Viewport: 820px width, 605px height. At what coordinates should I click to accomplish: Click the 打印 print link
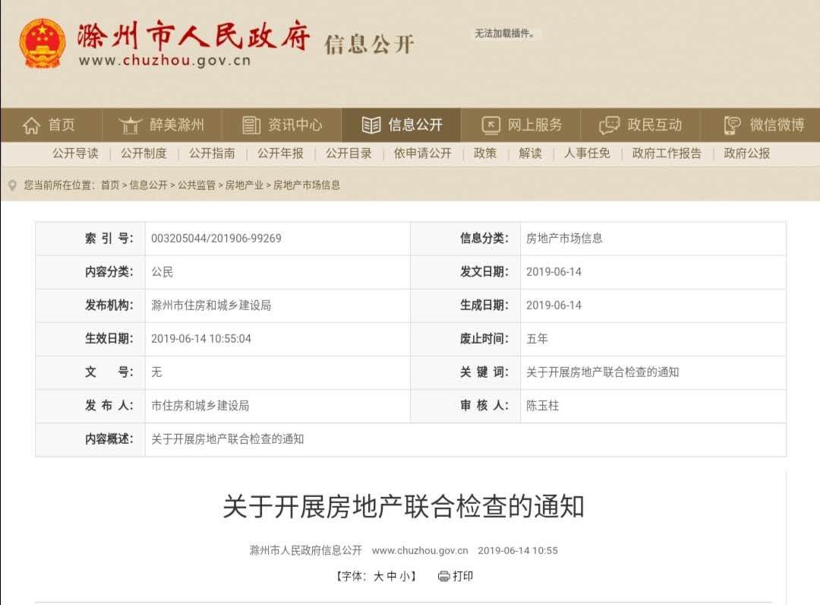pyautogui.click(x=463, y=576)
